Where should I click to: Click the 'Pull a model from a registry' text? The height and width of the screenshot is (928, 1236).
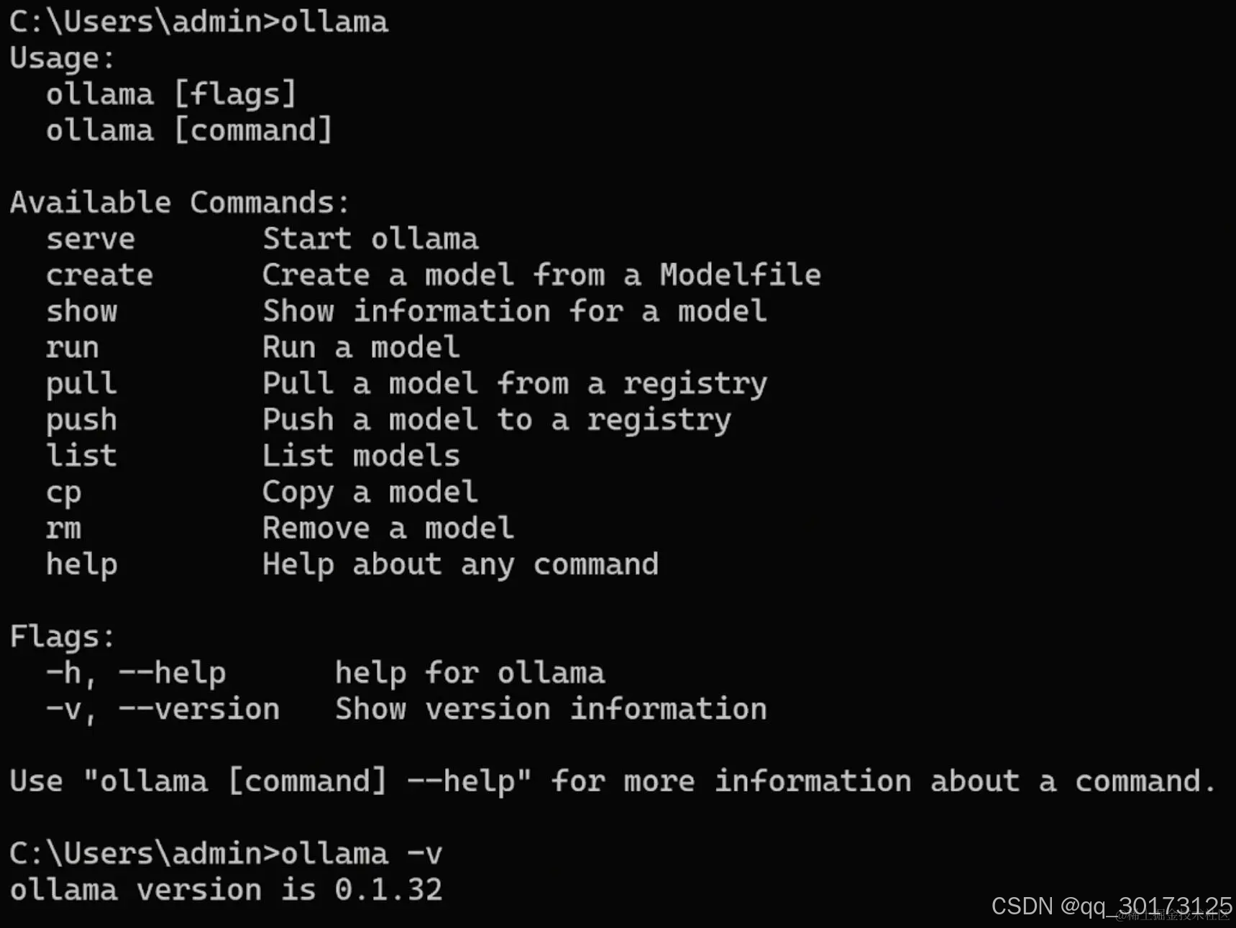tap(515, 385)
